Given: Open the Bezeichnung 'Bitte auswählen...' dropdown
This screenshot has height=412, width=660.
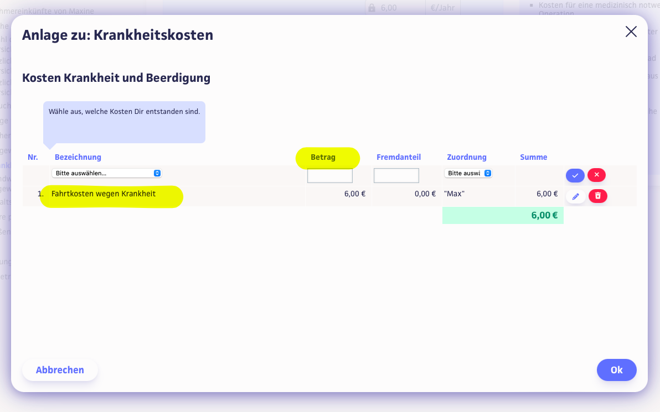Looking at the screenshot, I should click(106, 173).
